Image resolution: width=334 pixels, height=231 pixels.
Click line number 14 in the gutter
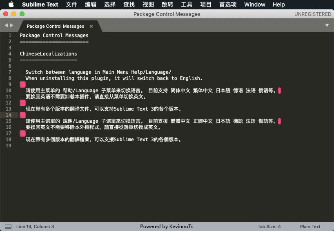[x=9, y=115]
